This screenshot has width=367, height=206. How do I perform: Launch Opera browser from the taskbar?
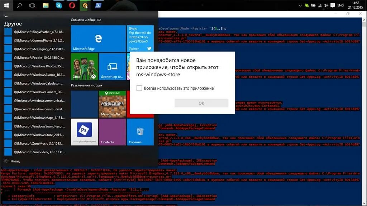click(72, 5)
